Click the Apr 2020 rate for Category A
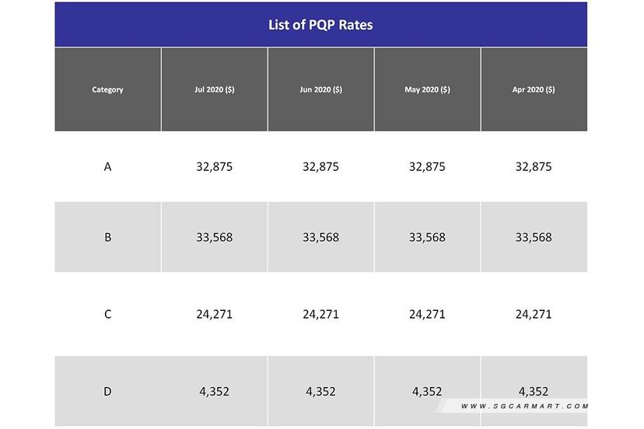 (x=534, y=166)
